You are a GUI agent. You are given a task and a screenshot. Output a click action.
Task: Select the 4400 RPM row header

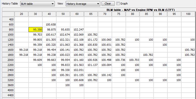pyautogui.click(x=8, y=95)
